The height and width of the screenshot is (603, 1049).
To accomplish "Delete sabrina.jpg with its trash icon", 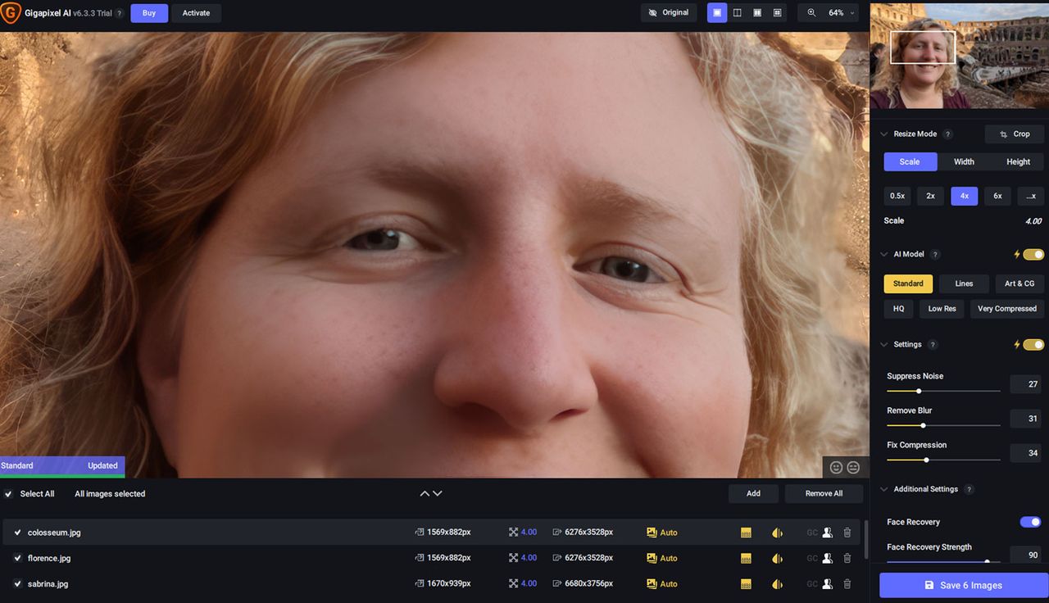I will pyautogui.click(x=847, y=583).
